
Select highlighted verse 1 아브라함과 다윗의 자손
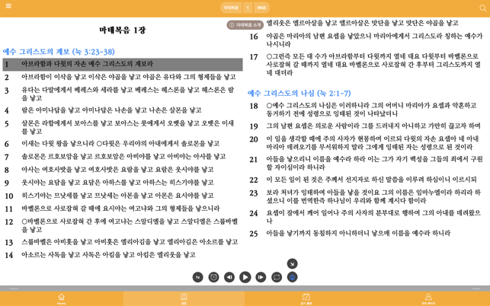(123, 65)
